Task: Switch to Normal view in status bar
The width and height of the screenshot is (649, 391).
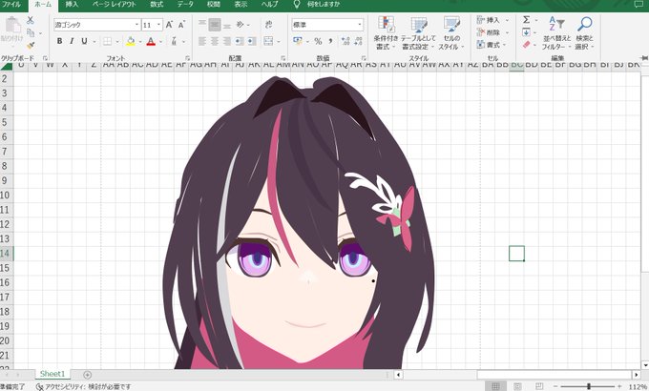Action: 495,386
